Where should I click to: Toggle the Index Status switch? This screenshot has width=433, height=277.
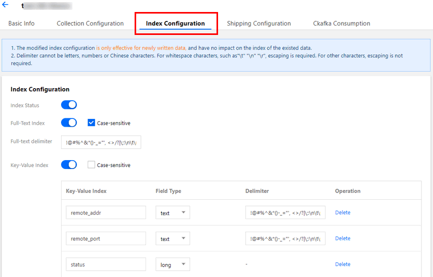[x=69, y=105]
